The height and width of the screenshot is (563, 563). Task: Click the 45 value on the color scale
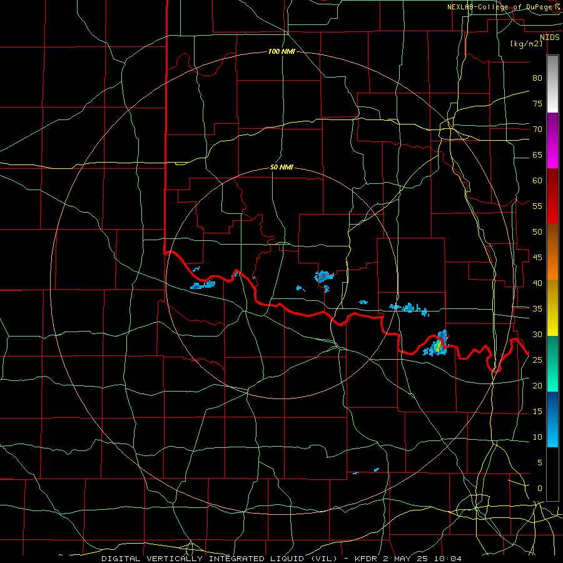[537, 258]
